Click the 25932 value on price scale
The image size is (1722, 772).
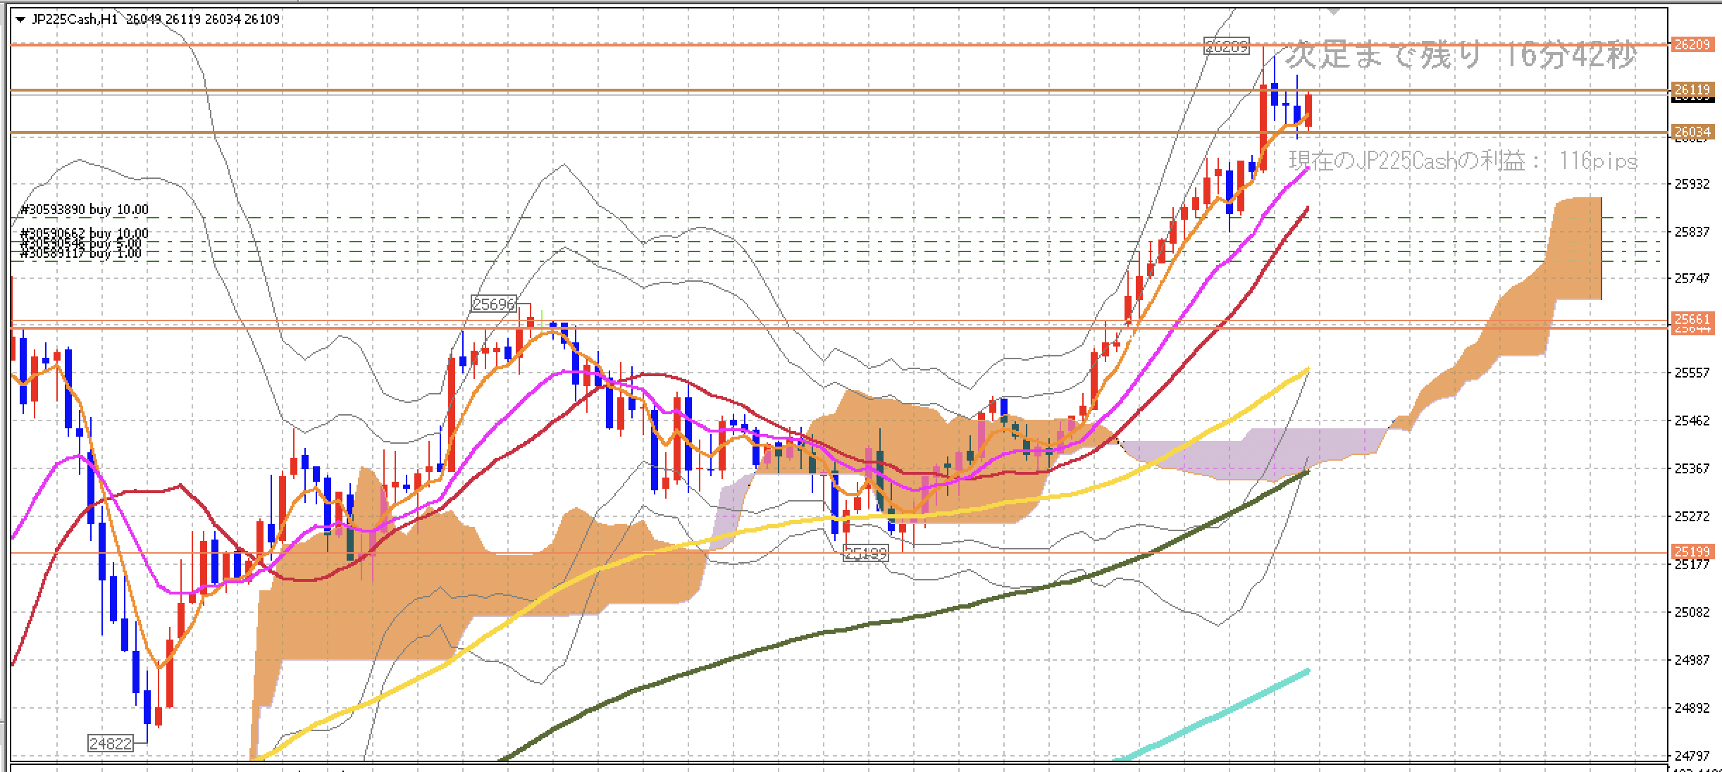1692,184
